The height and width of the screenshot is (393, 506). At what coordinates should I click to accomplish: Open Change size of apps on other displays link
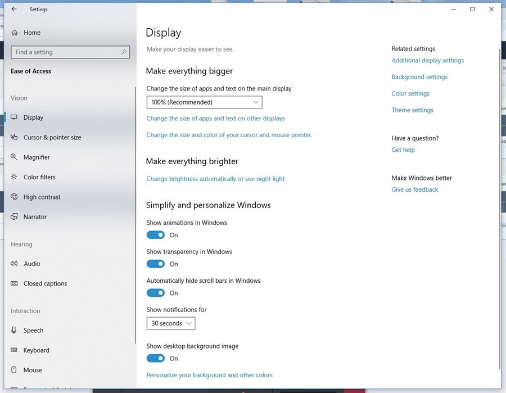215,119
